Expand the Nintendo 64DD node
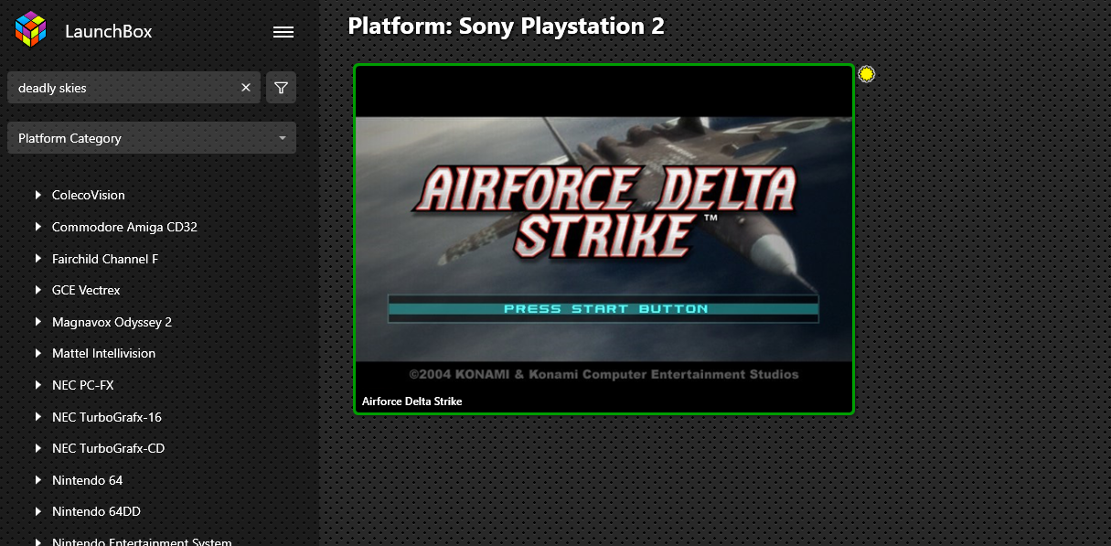The width and height of the screenshot is (1111, 546). point(38,511)
